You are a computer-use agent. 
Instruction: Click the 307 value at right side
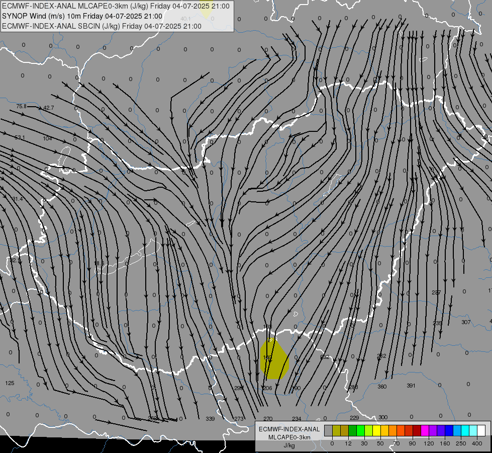coord(466,322)
